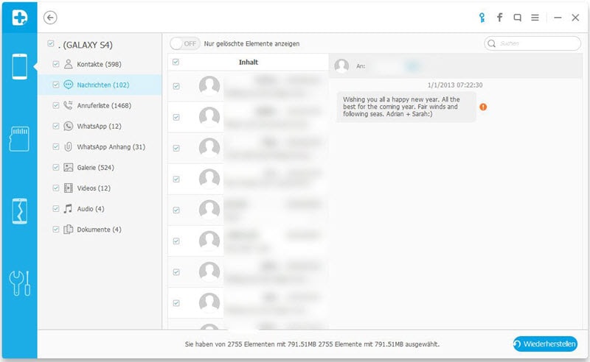Uncheck the WhatsApp Anhang (31) checkbox
590x362 pixels.
56,147
